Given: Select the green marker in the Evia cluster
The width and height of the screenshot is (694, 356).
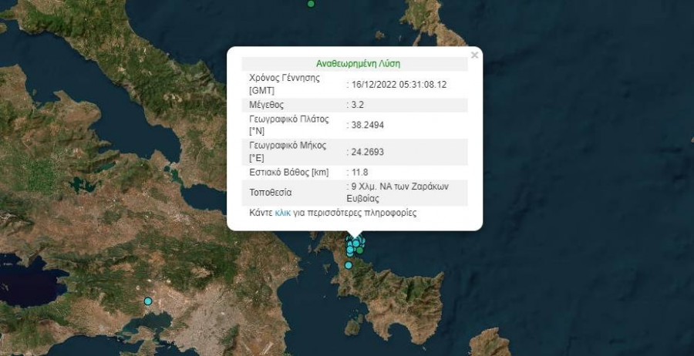Looking at the screenshot, I should pos(360,250).
